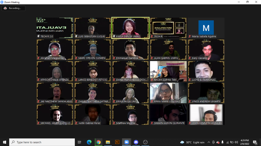Select Maria Isabela Aguirre's avatar tile
Viewport: 261px width, 146px height.
click(x=206, y=28)
